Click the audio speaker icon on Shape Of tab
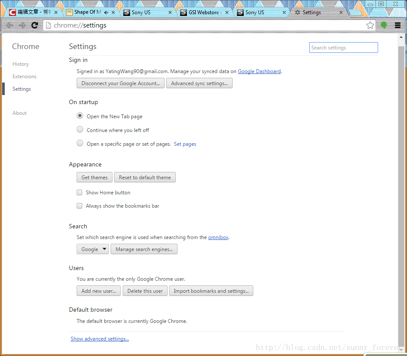Screen dimensions: 407x356 pos(106,12)
